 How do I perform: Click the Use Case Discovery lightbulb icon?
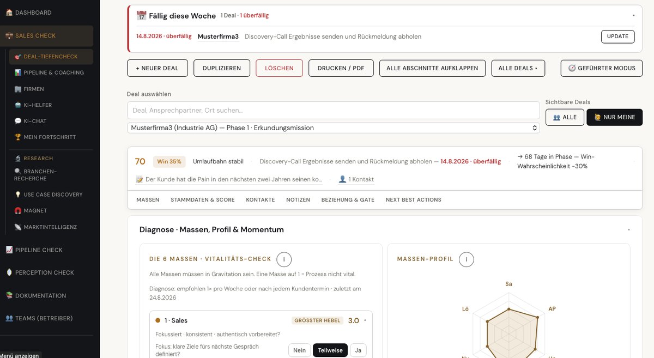pos(18,195)
